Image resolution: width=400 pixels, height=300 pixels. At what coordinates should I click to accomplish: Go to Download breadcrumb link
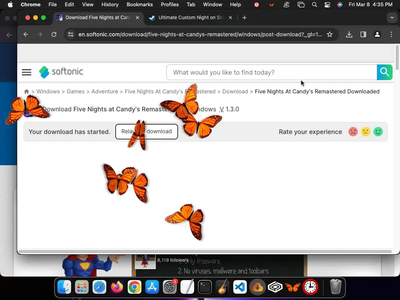pos(235,91)
